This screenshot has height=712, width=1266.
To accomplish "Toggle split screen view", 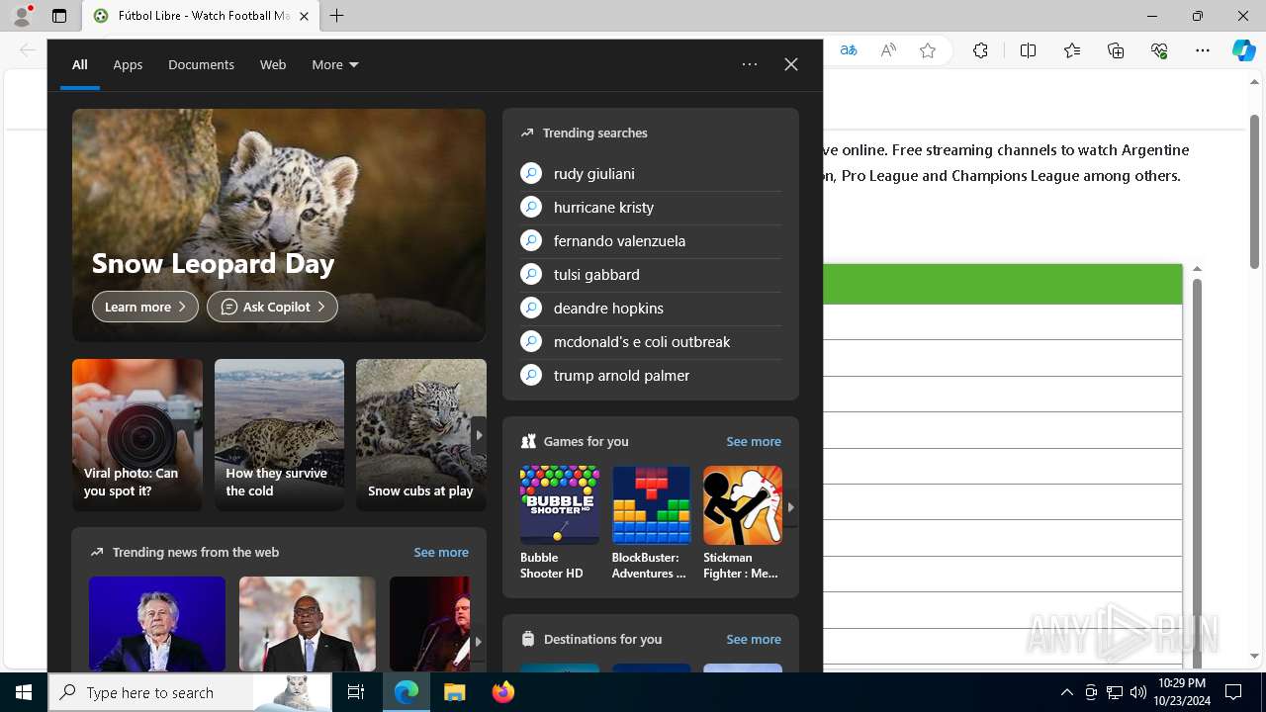I will pos(1028,50).
